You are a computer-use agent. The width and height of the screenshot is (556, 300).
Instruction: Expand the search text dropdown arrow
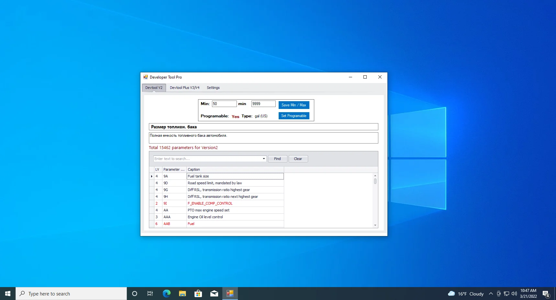click(264, 159)
